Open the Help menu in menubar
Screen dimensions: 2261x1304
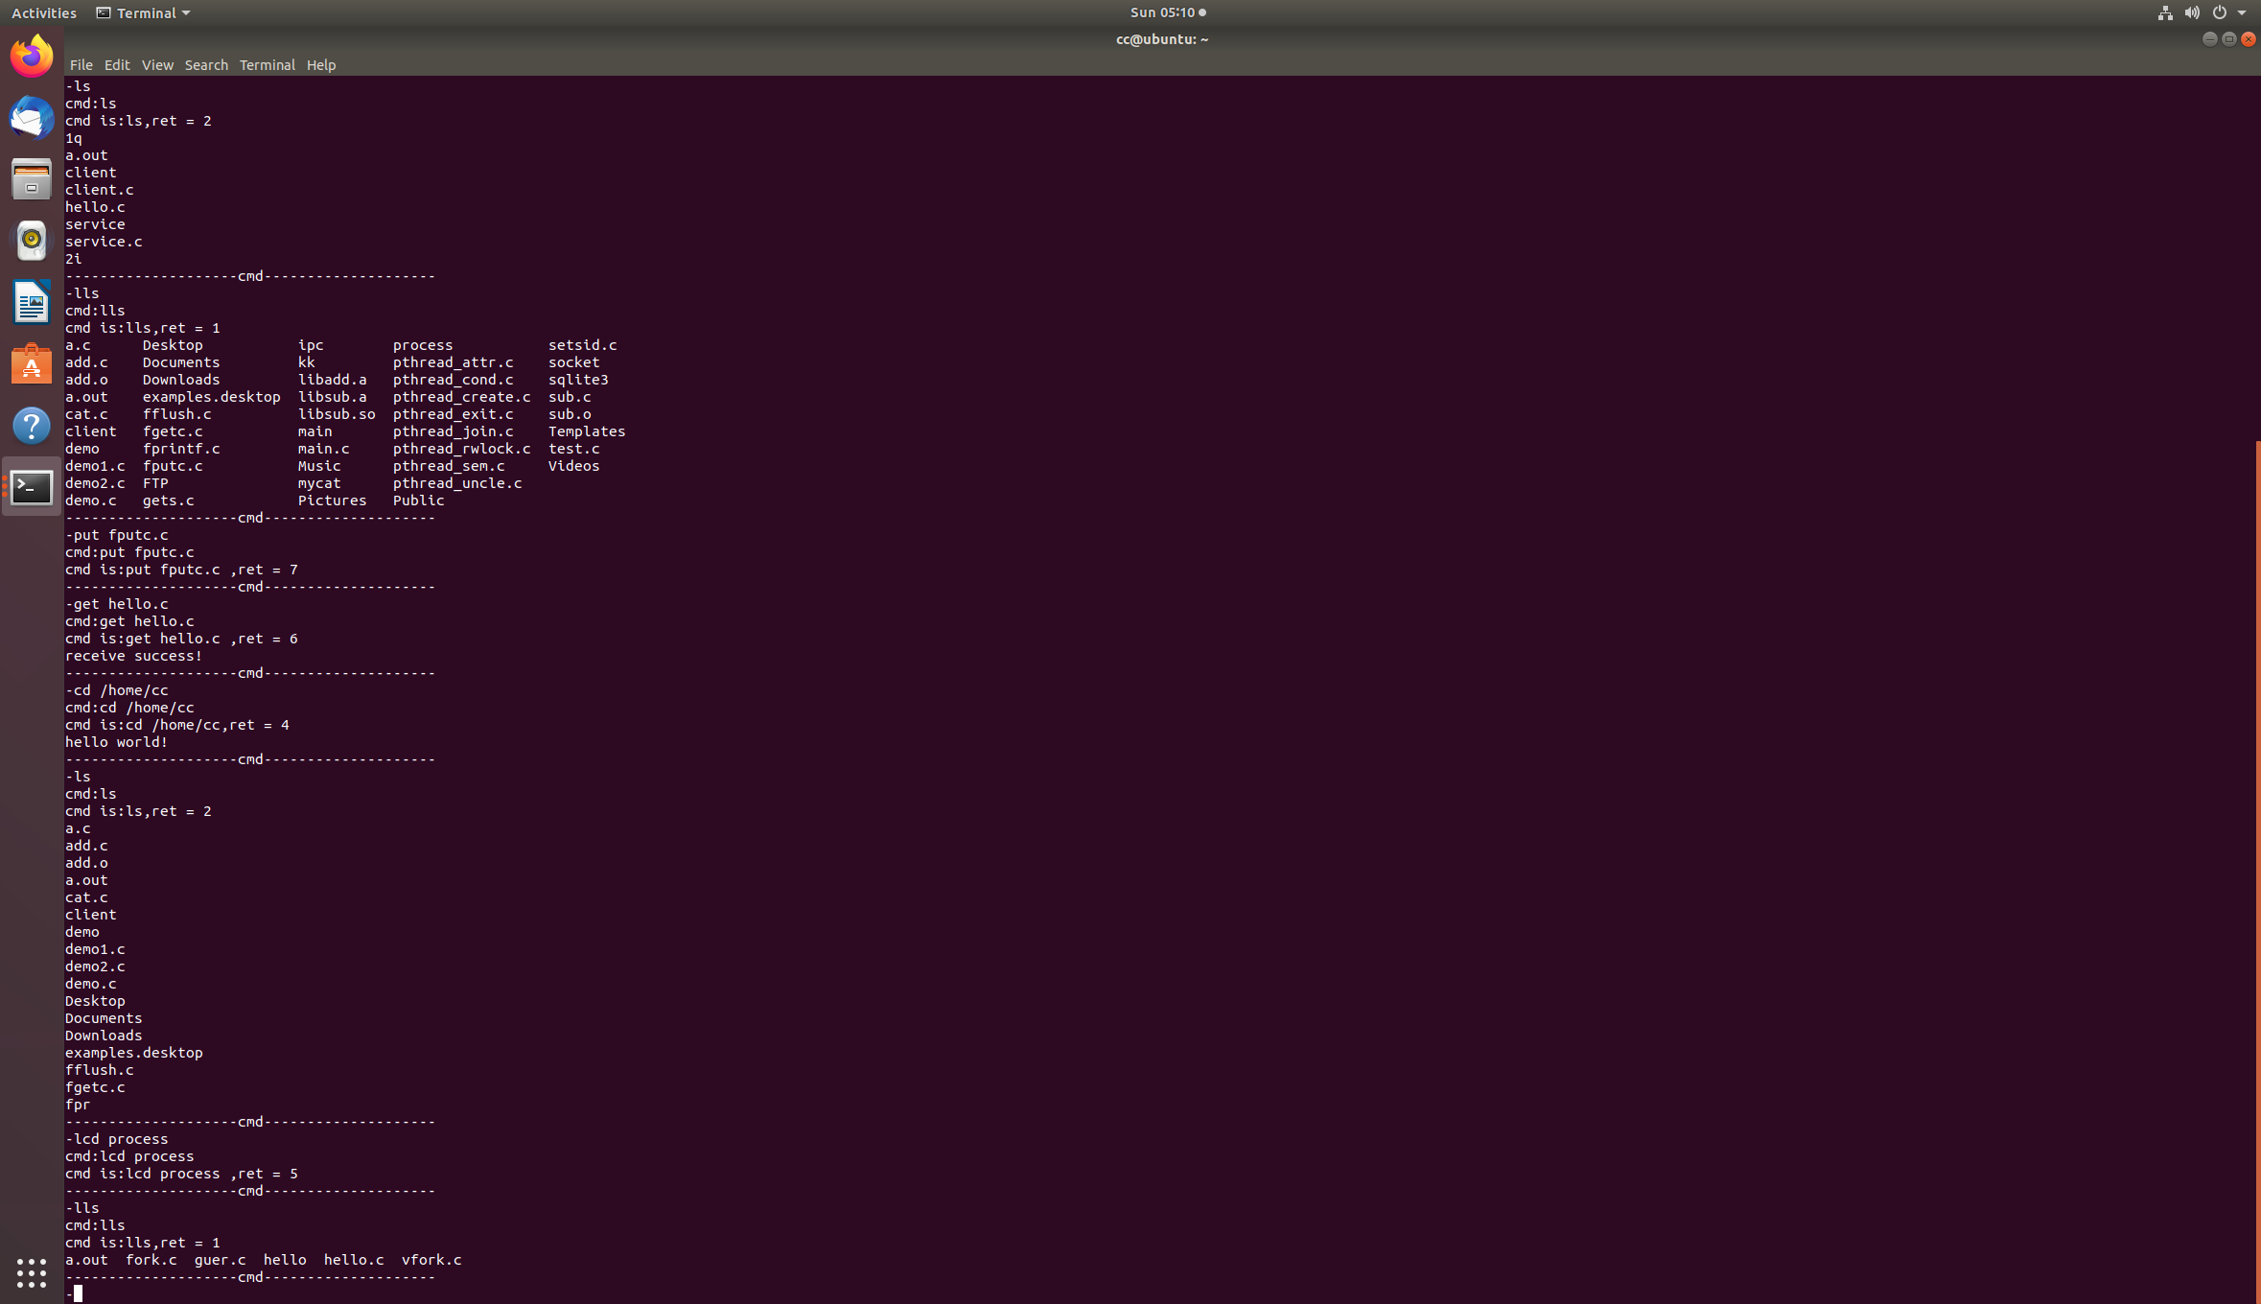pos(321,65)
